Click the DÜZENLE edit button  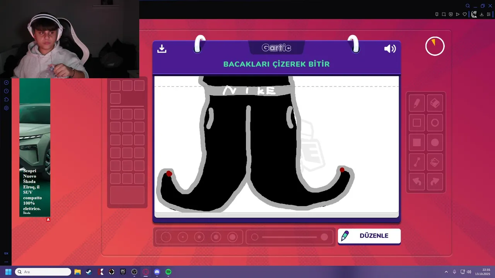[369, 236]
